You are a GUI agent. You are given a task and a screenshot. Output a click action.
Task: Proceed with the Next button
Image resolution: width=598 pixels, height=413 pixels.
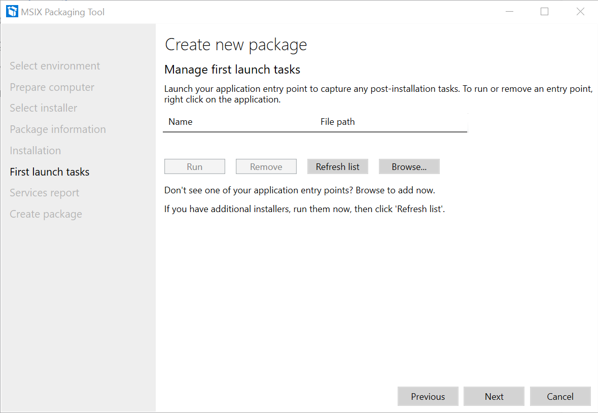coord(494,397)
